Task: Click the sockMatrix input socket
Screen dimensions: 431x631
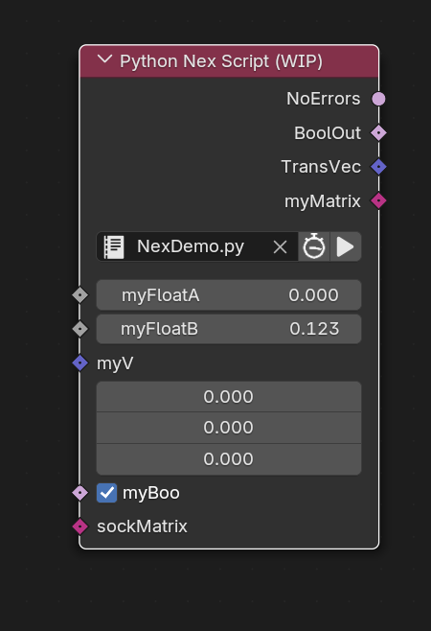Action: click(x=80, y=526)
